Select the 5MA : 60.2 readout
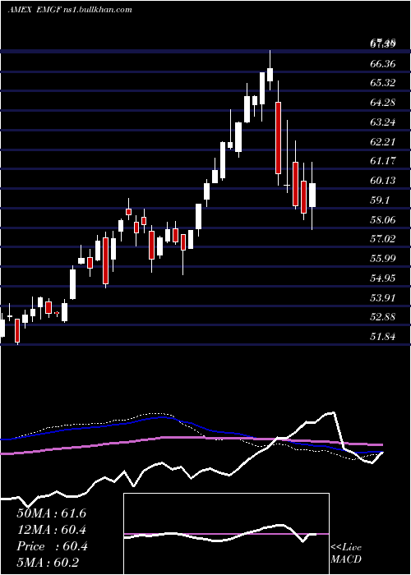This screenshot has width=411, height=575. click(x=48, y=563)
